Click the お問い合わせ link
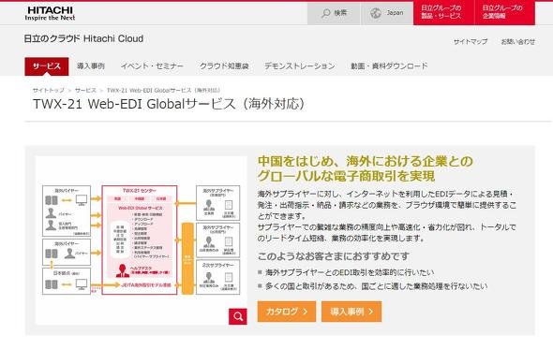 point(518,41)
